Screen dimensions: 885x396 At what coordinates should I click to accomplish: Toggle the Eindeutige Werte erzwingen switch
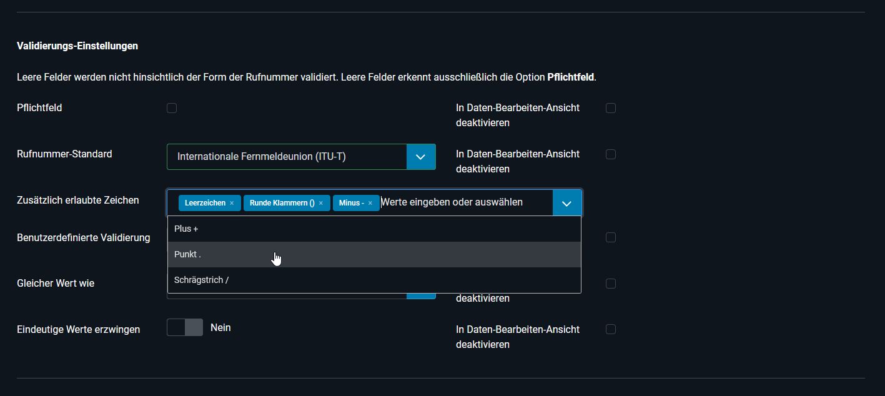pos(185,327)
